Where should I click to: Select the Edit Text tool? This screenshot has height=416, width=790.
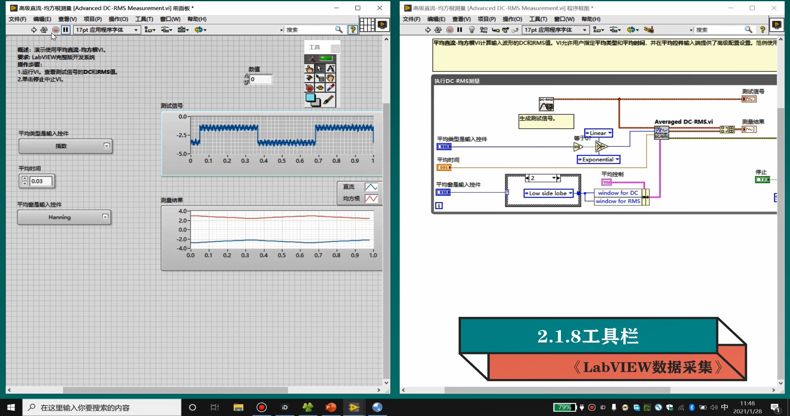point(330,69)
